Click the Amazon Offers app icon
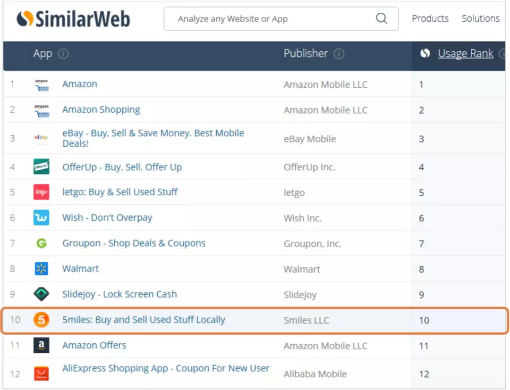Viewport: 510px width, 390px height. pos(41,345)
